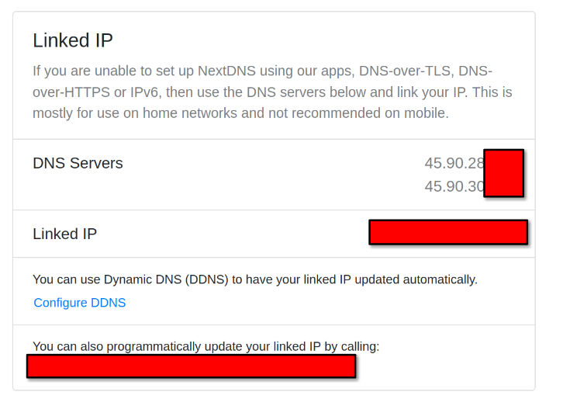Click the redacted API URL below calling

point(192,366)
